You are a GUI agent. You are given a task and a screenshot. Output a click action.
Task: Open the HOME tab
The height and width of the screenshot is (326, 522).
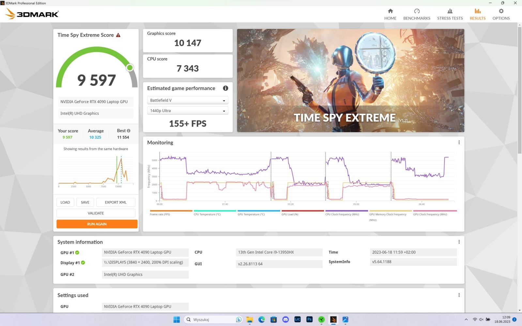coord(390,14)
